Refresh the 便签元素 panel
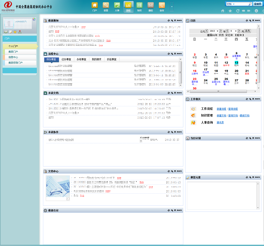 (247, 177)
